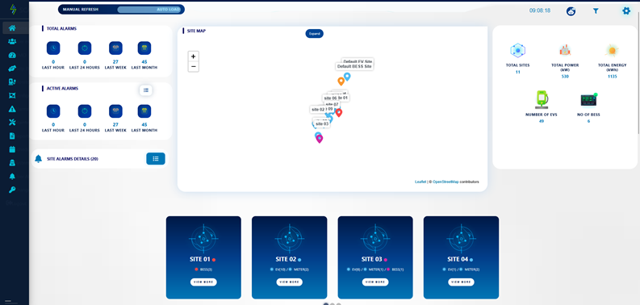
Task: Open the calendar icon in sidebar
Action: [12, 149]
